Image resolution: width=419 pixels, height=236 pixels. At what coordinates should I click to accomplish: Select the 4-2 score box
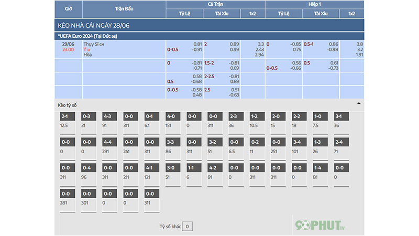pos(215,168)
